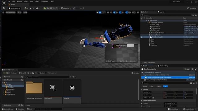Click the lock icon in the Details header
This screenshot has width=198, height=111.
pyautogui.click(x=196, y=69)
